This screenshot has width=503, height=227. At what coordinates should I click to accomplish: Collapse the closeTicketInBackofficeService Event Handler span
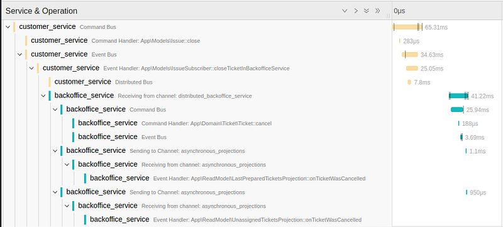click(x=31, y=69)
